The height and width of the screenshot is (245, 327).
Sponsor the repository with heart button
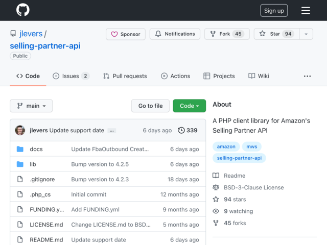pyautogui.click(x=126, y=34)
